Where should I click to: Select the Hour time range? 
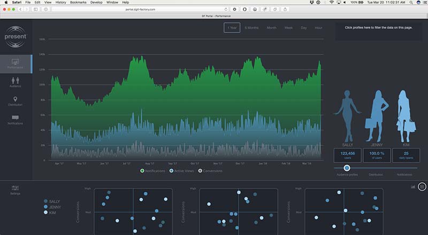point(318,28)
